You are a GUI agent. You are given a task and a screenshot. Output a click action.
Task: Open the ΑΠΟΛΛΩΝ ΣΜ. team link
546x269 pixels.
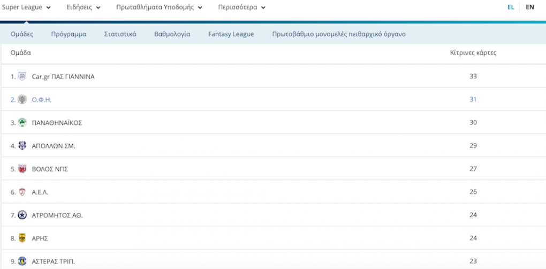pos(54,146)
